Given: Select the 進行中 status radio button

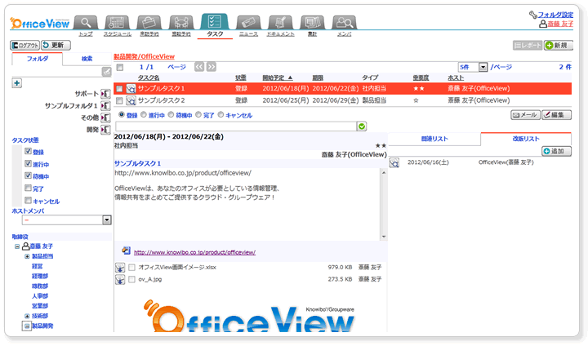Looking at the screenshot, I should pos(144,115).
